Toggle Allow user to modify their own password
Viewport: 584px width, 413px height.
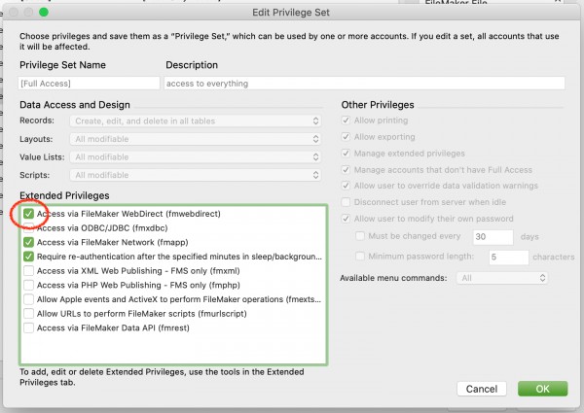tap(346, 219)
